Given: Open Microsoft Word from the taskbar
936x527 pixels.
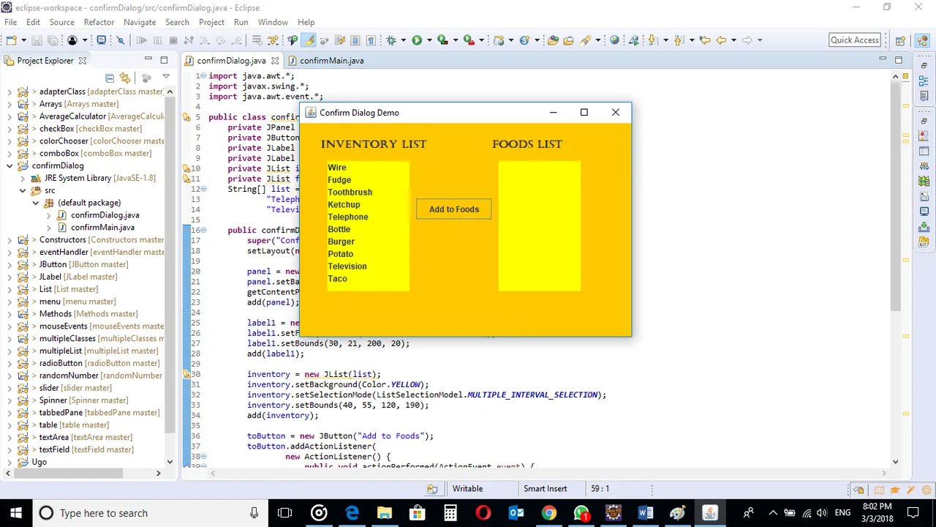Looking at the screenshot, I should click(646, 513).
